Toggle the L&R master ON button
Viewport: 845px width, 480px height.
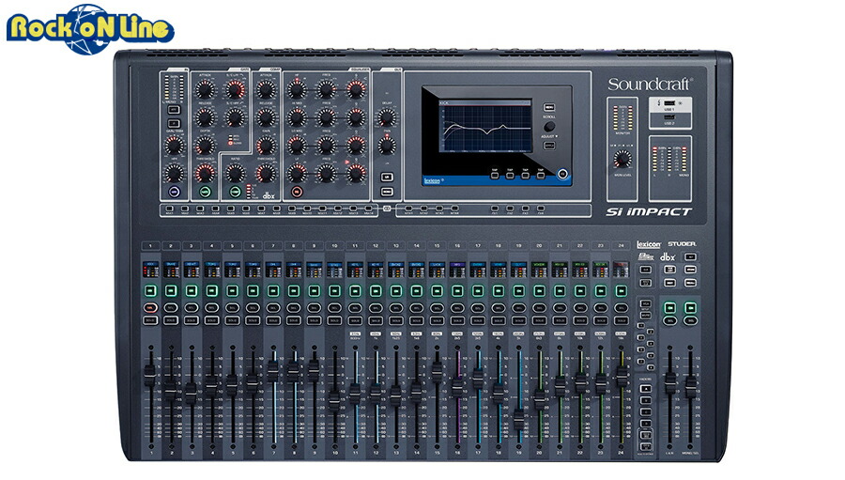tap(669, 308)
